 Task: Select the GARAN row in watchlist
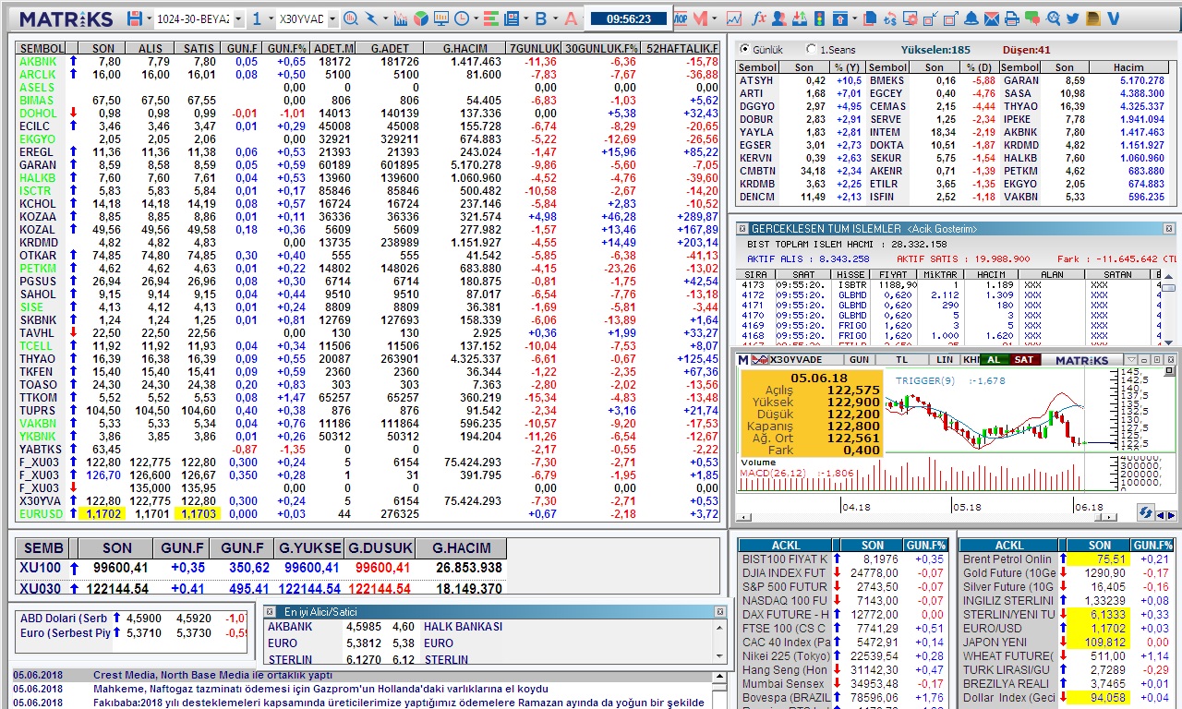(368, 165)
